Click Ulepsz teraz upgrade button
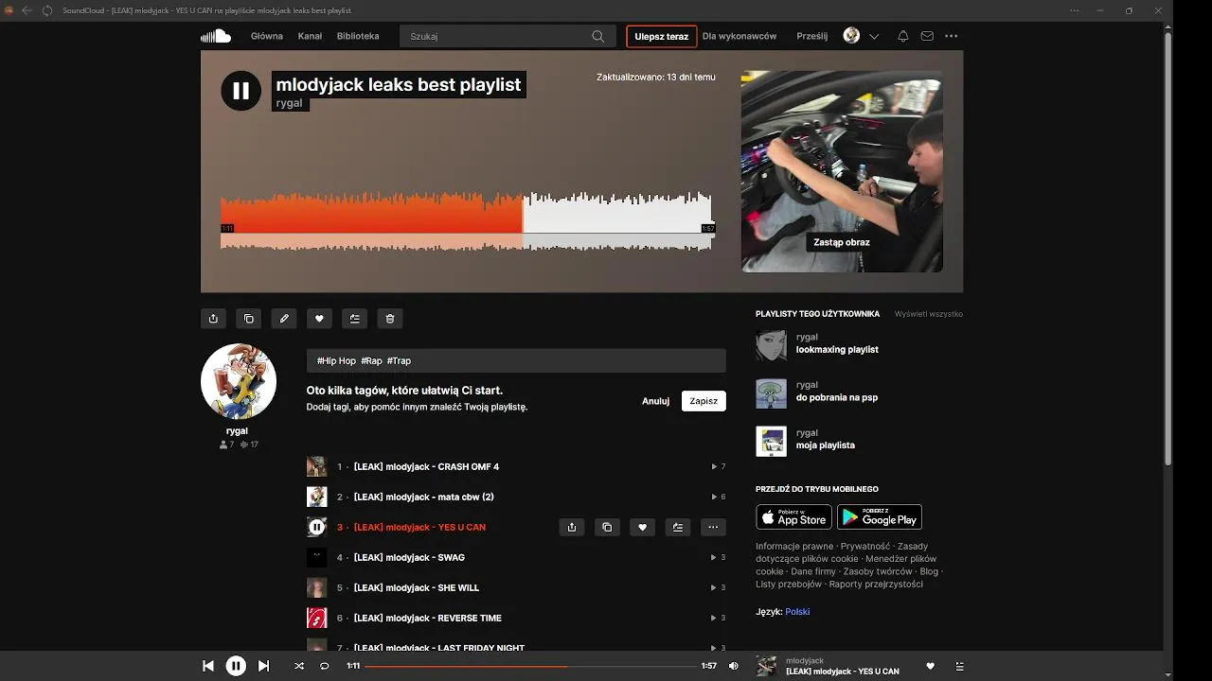1212x681 pixels. tap(662, 36)
